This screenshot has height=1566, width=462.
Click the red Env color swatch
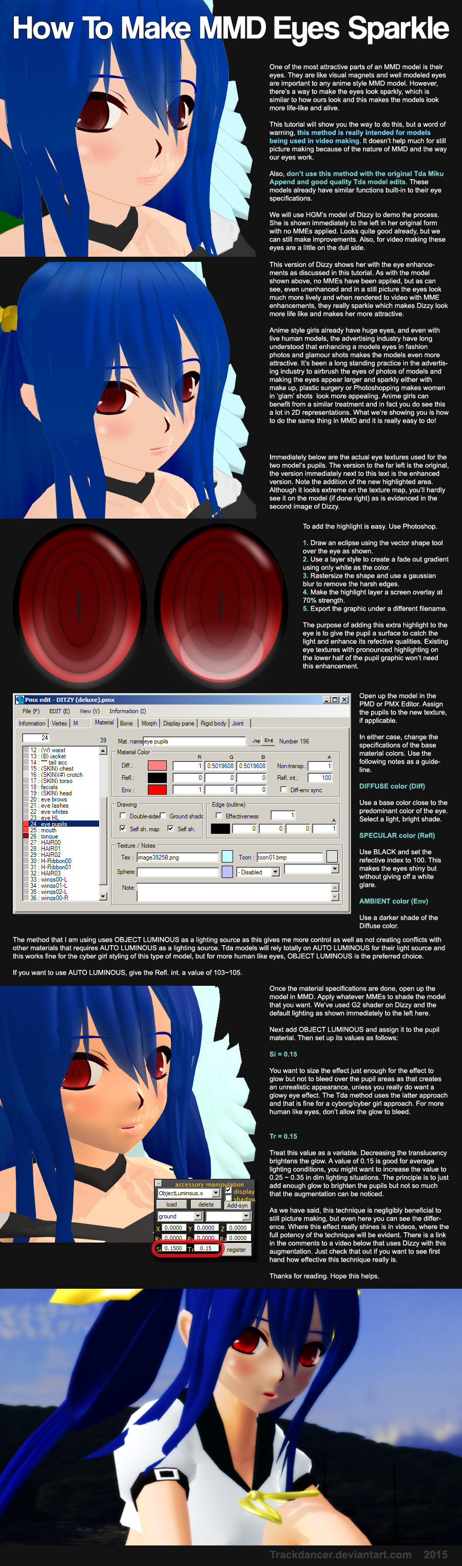(157, 790)
